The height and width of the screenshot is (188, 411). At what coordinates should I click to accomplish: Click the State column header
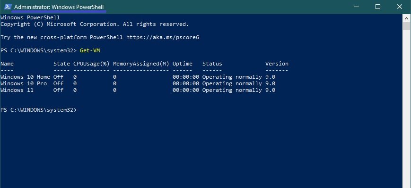61,64
